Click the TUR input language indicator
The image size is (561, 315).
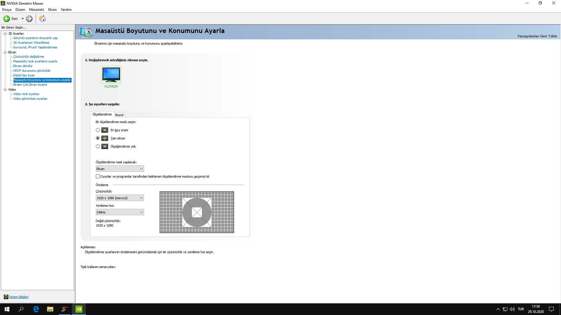[521, 309]
